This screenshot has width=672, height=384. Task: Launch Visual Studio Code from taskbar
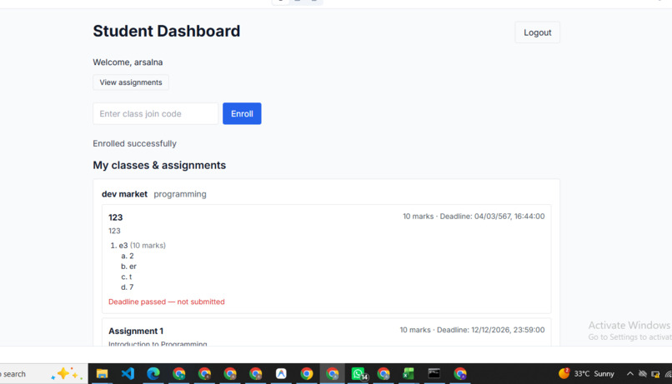[x=128, y=374]
